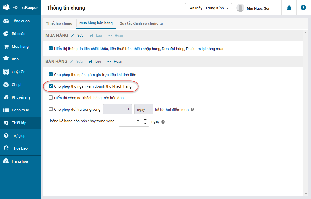The height and width of the screenshot is (199, 311).
Task: Click the Danh mục list icon
Action: (x=6, y=110)
